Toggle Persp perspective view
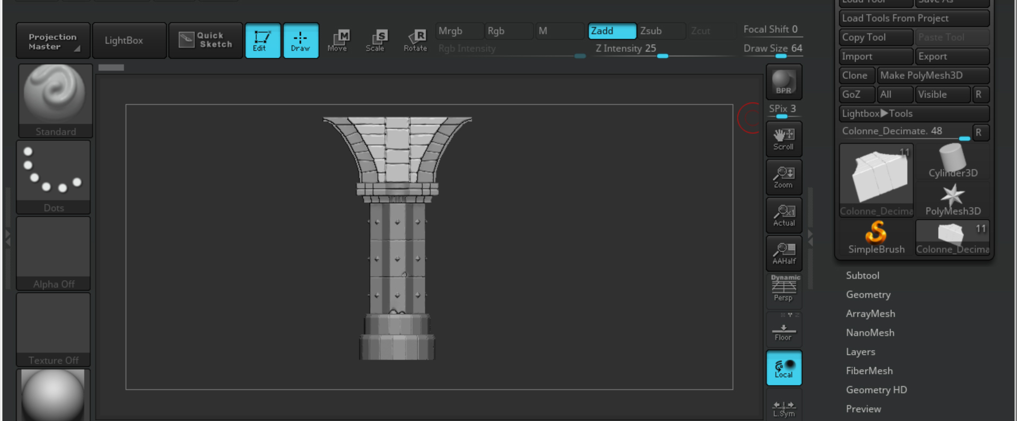This screenshot has height=421, width=1017. [784, 291]
